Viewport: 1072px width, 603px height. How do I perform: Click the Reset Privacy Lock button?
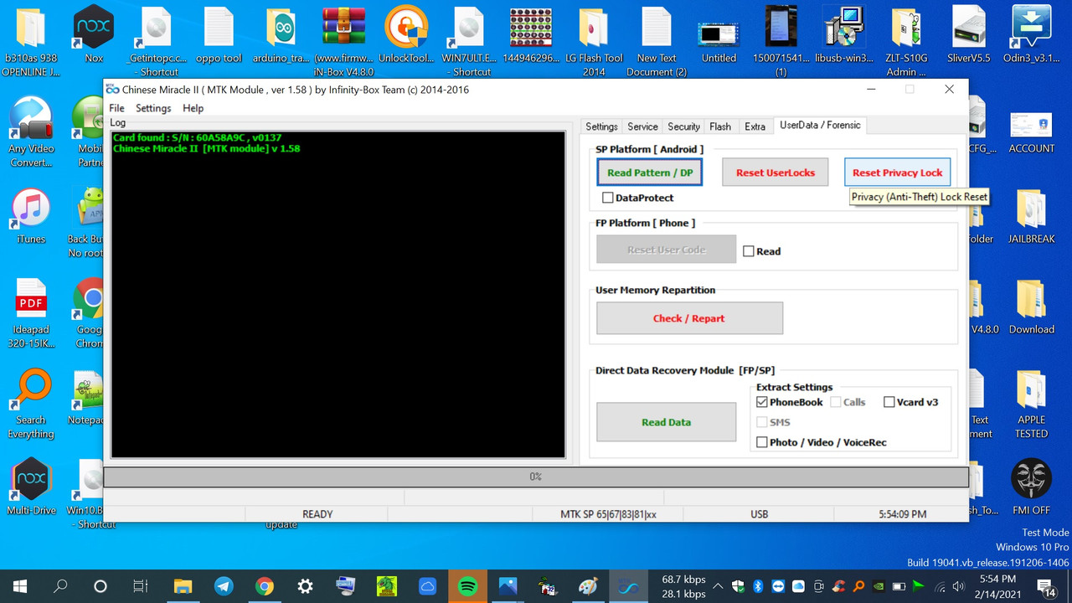[x=897, y=173]
